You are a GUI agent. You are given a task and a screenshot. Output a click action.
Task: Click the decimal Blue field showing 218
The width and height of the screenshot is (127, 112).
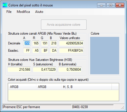tap(54, 43)
